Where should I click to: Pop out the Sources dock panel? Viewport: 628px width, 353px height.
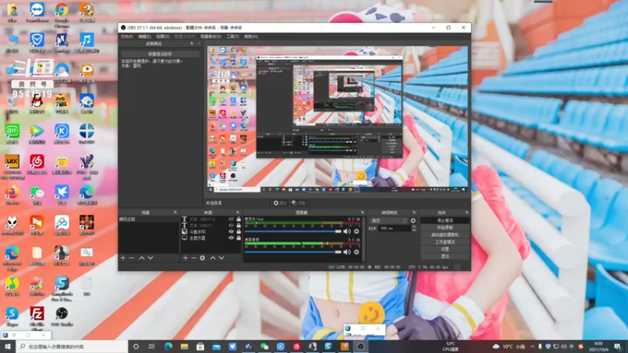pyautogui.click(x=238, y=213)
